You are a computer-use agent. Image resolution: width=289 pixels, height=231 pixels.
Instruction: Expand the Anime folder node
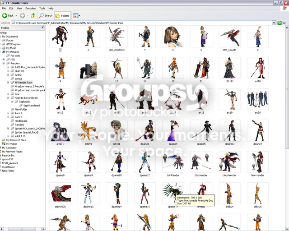coord(8,75)
